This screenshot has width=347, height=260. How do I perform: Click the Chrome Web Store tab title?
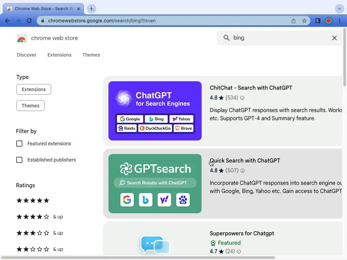click(x=44, y=9)
